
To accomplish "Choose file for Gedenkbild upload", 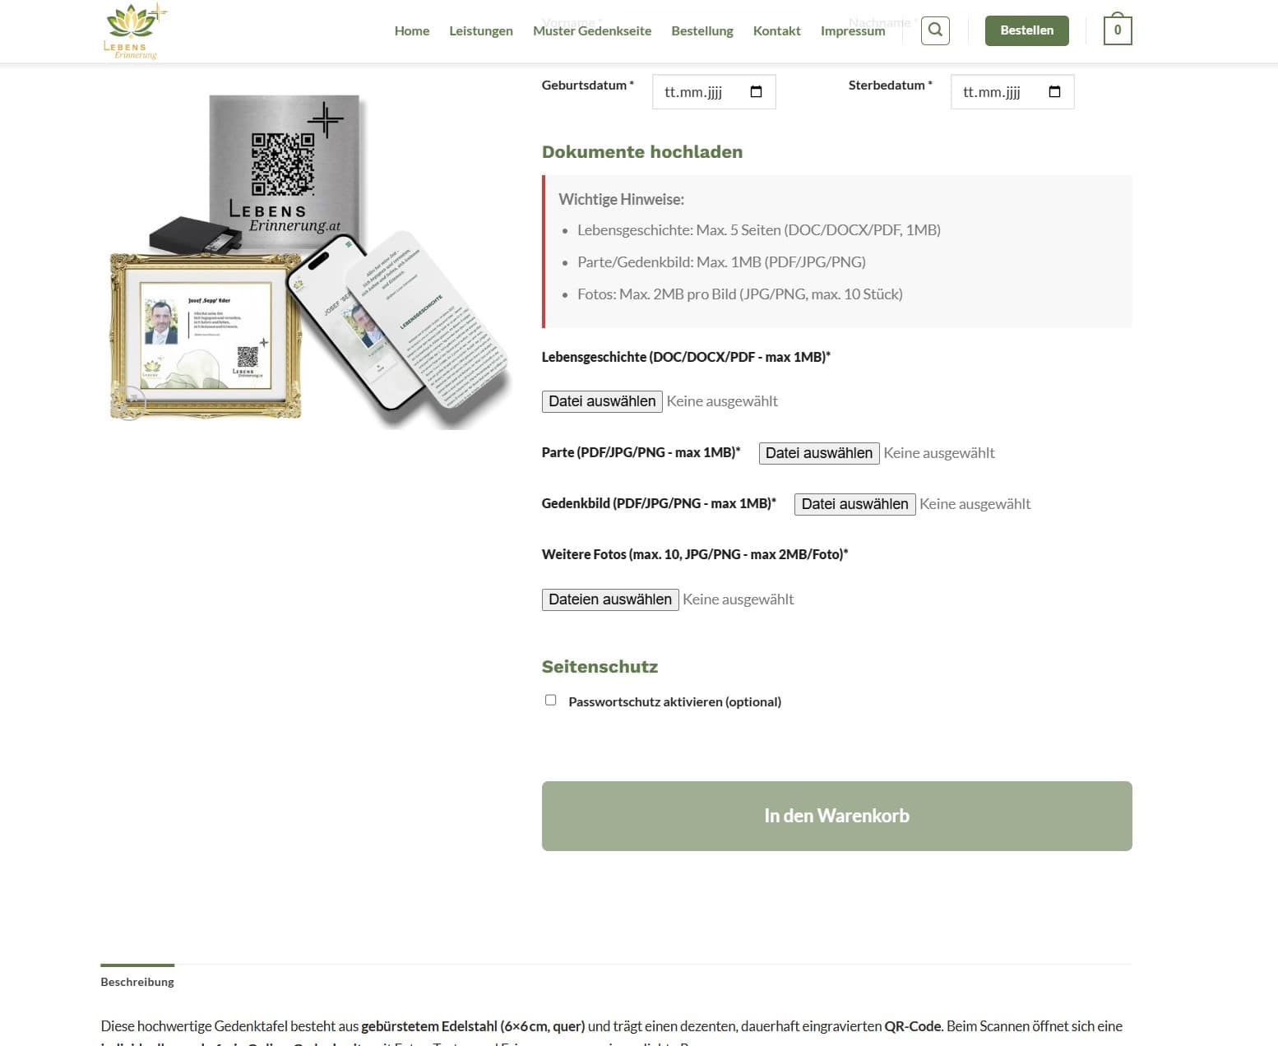I will [854, 504].
